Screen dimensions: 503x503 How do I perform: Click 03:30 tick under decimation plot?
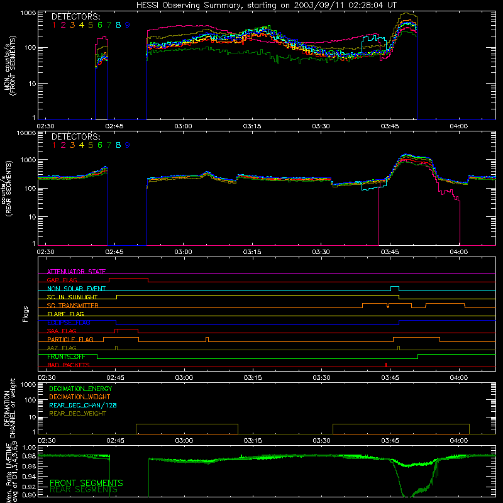[x=321, y=441]
